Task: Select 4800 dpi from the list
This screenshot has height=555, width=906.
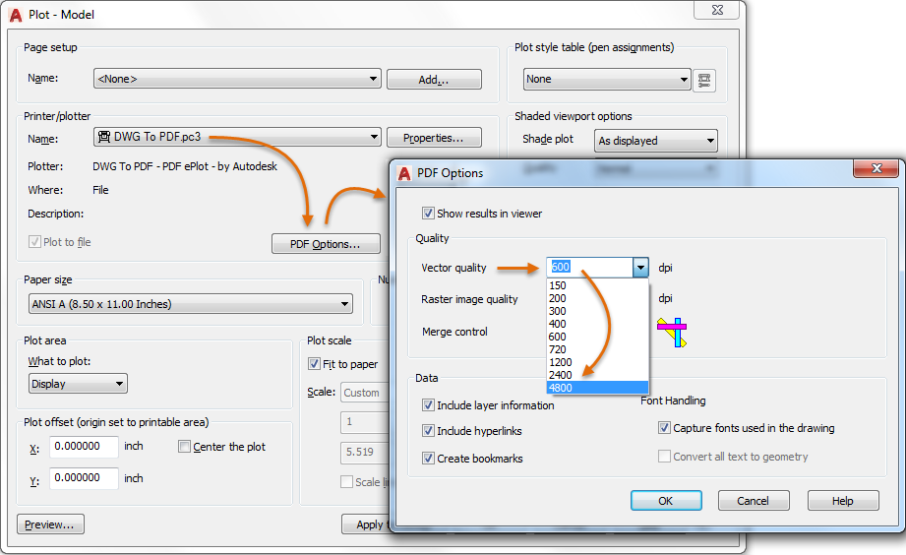Action: click(597, 388)
